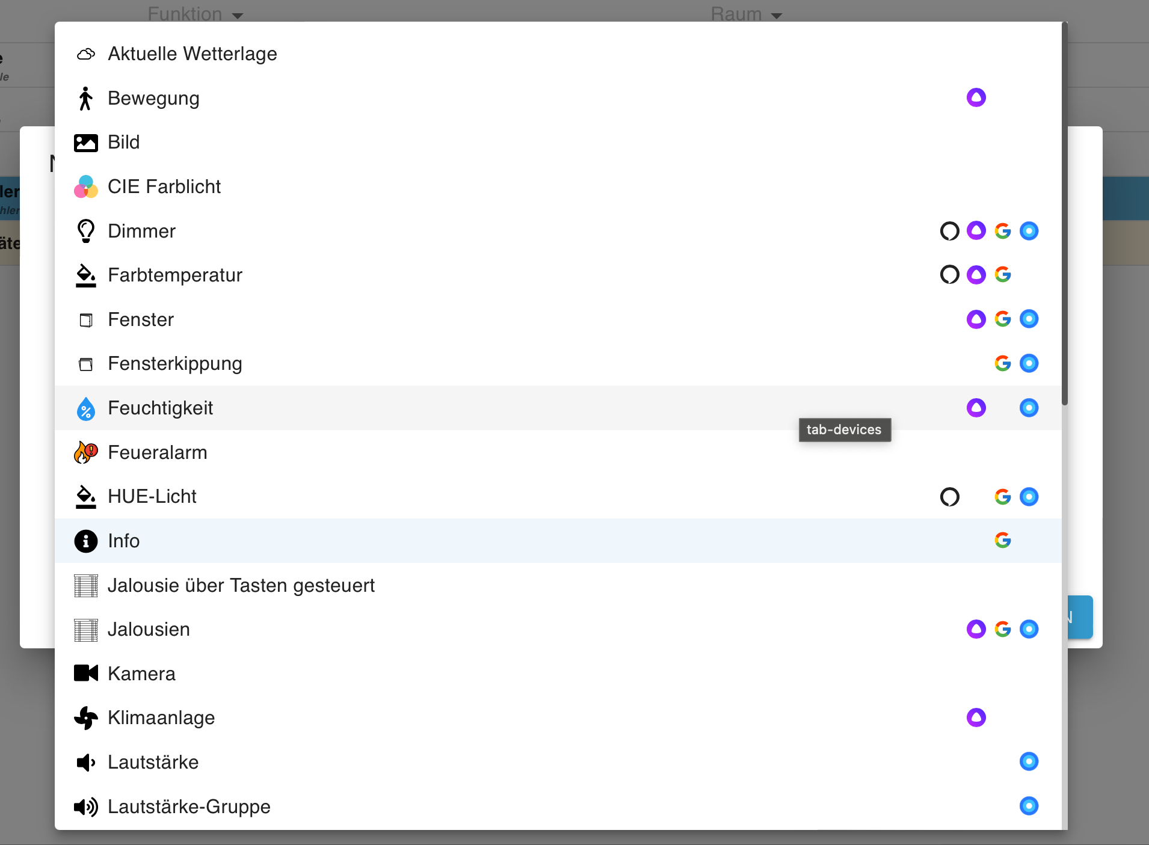Viewport: 1149px width, 845px height.
Task: Choose CIE Farblicht label
Action: tap(164, 186)
